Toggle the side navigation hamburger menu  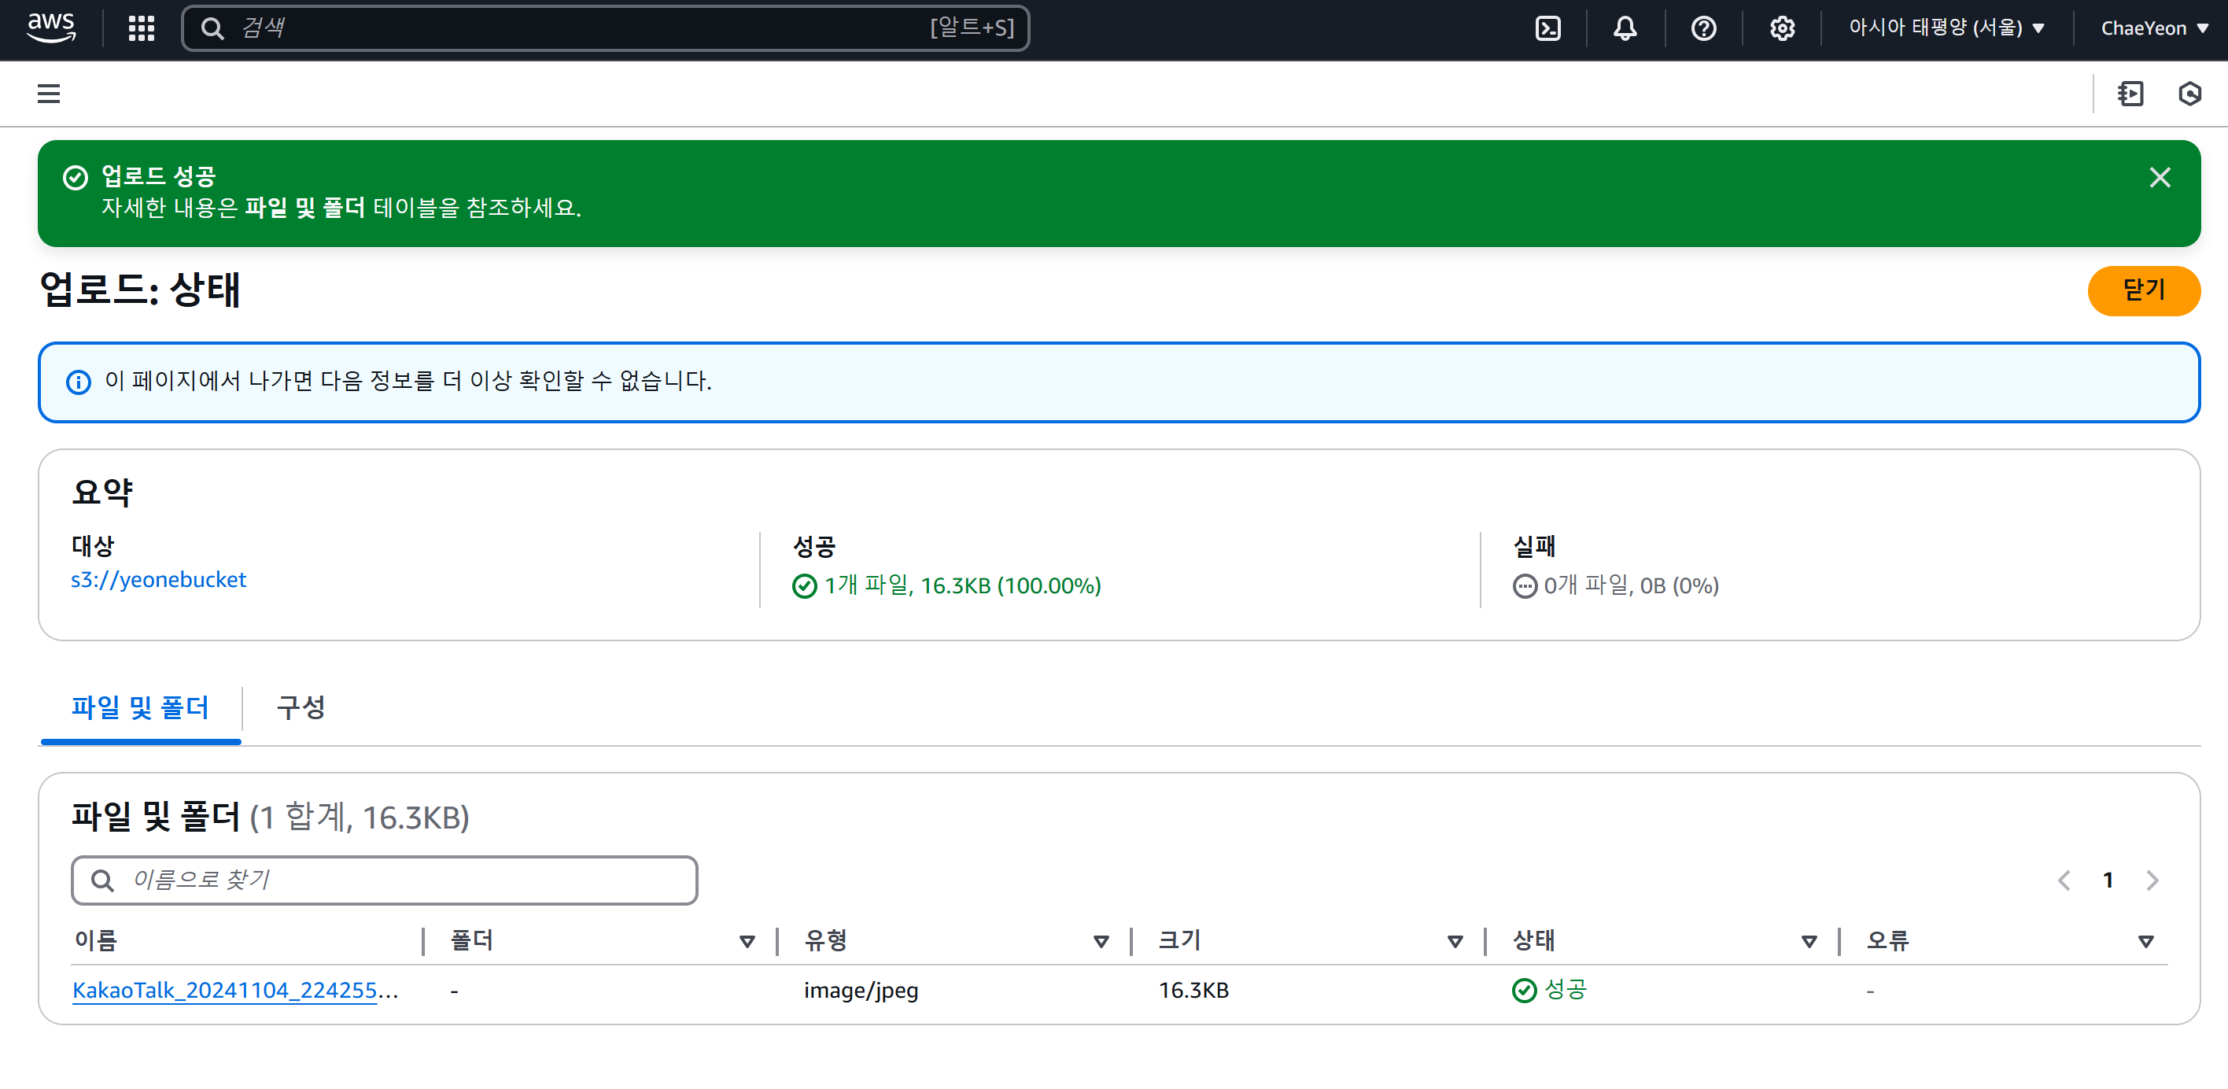click(x=49, y=94)
